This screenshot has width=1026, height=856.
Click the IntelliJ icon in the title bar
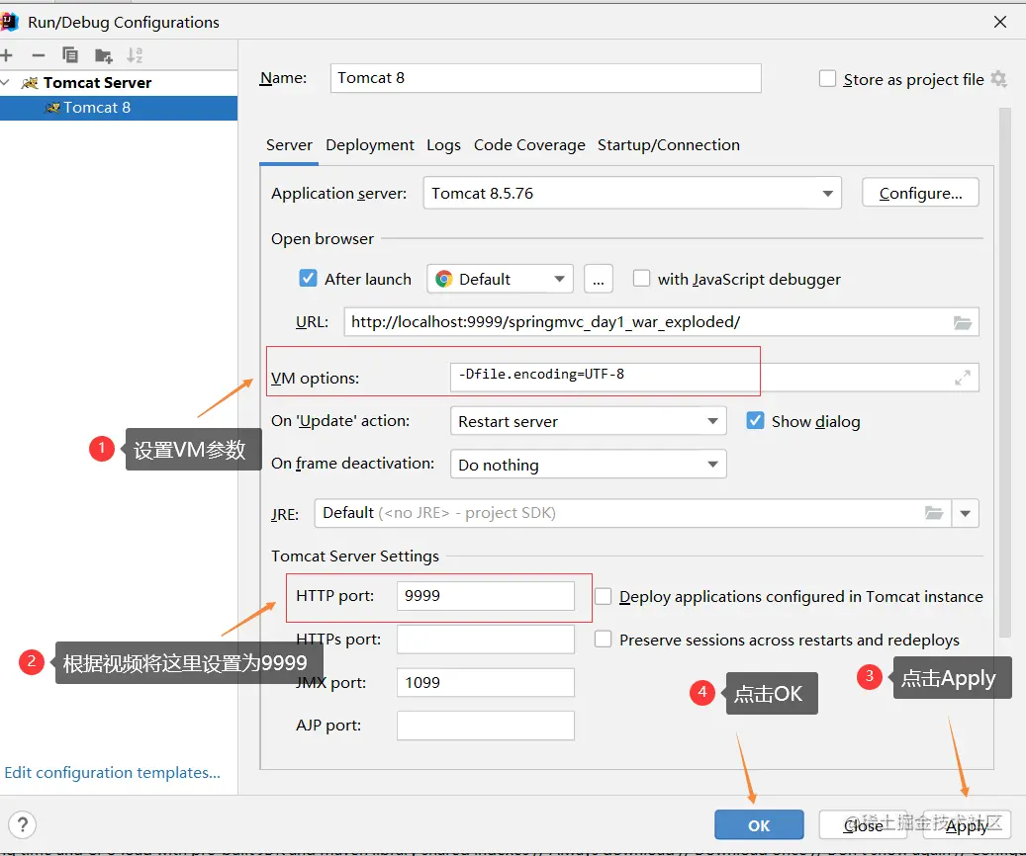[9, 22]
